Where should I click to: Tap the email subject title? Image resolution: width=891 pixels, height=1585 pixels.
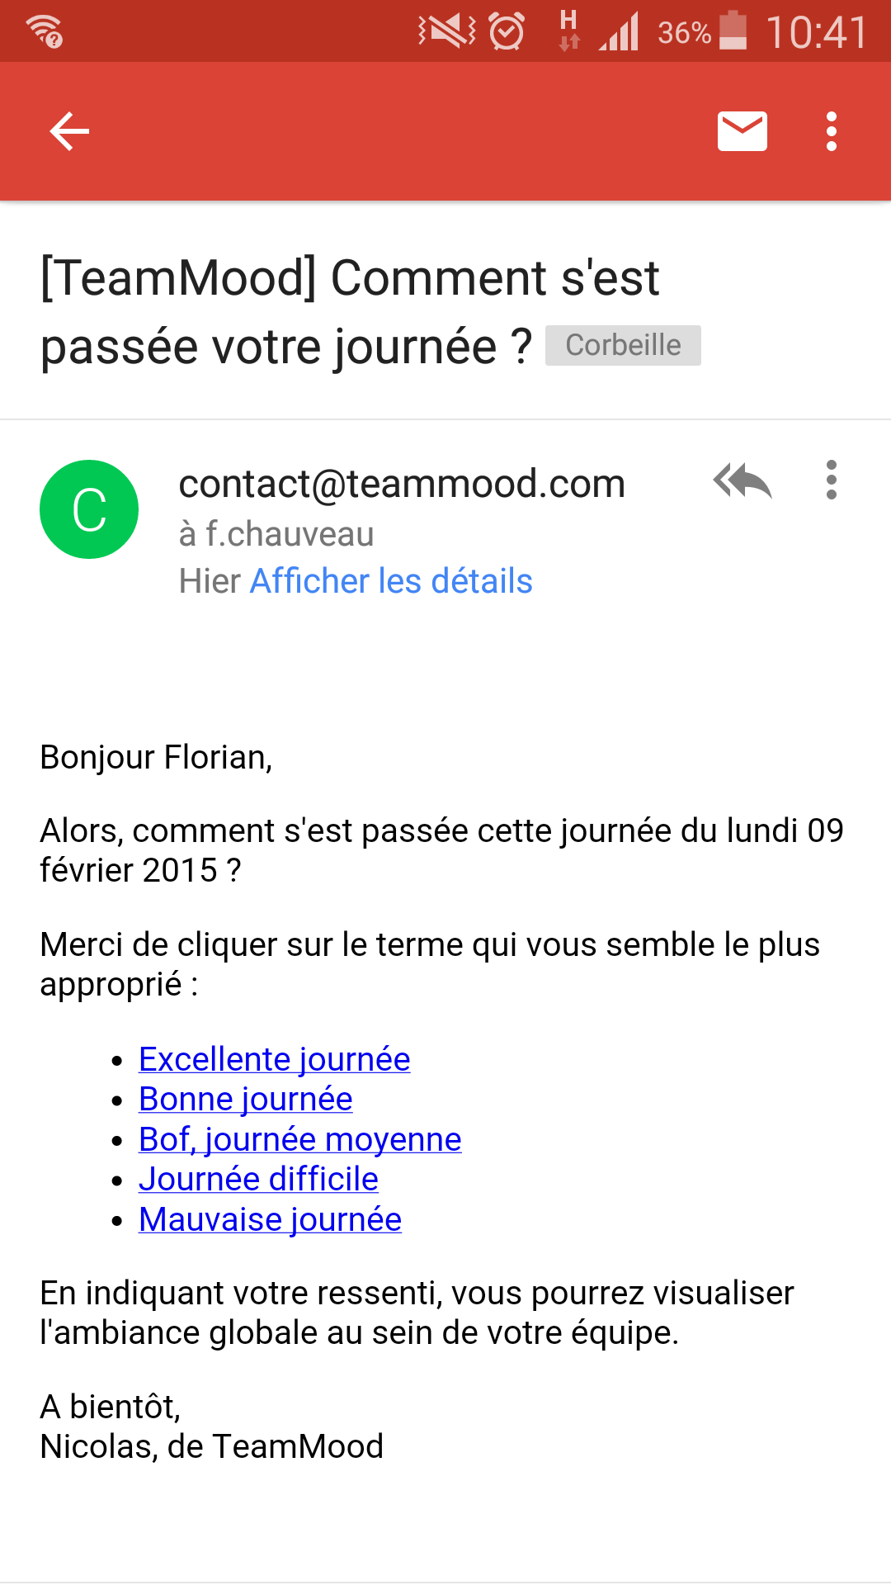click(350, 311)
